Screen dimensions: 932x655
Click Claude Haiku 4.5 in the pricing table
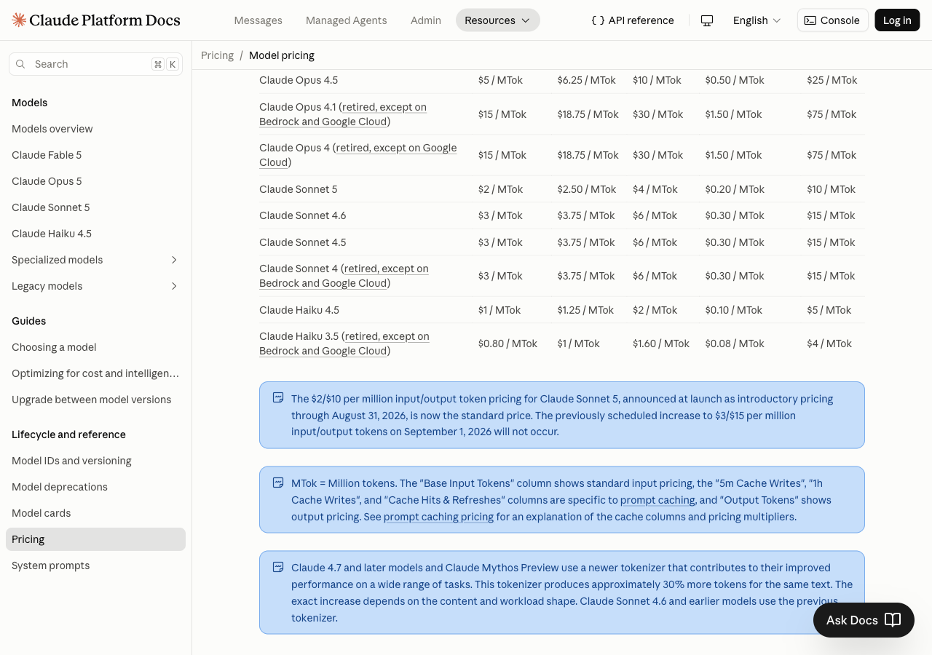(x=299, y=310)
